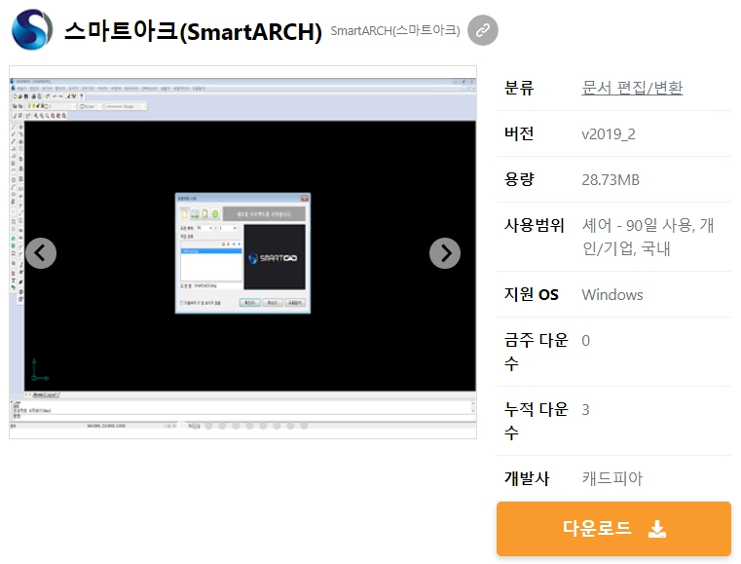Click the 스마트아크(SmartARCH) title heading
Screen dimensions: 741x564
(193, 31)
